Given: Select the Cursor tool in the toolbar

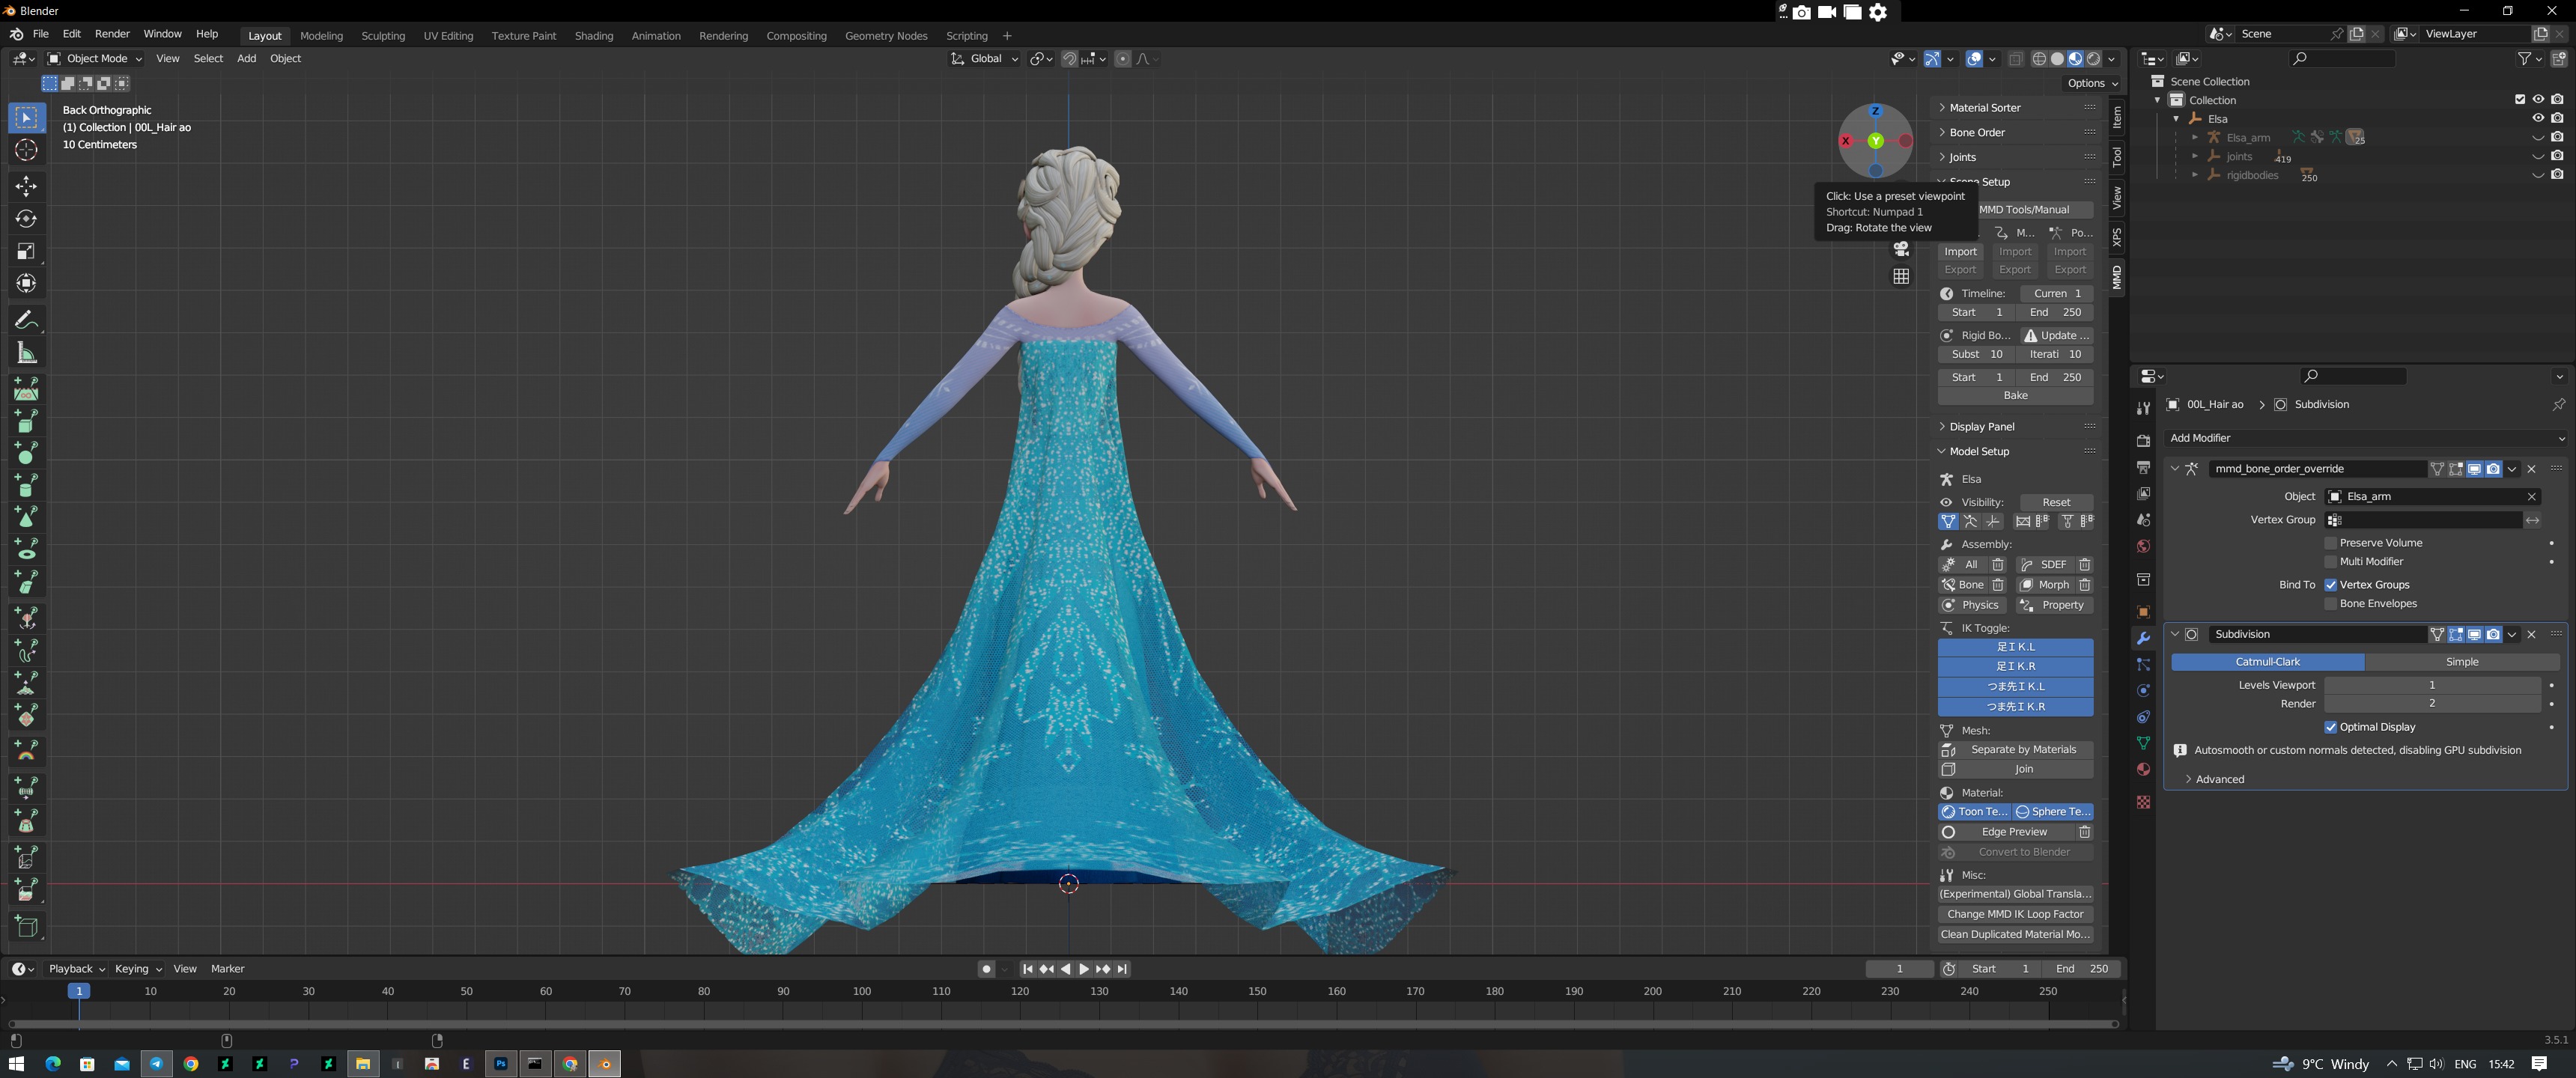Looking at the screenshot, I should pyautogui.click(x=26, y=150).
